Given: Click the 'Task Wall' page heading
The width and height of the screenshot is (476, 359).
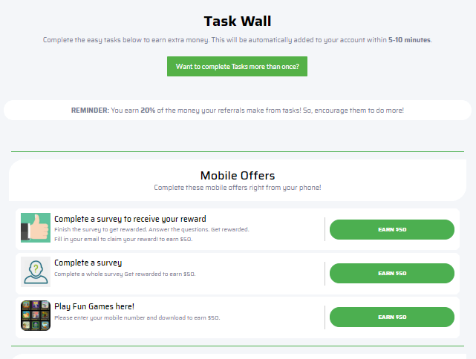Looking at the screenshot, I should click(238, 22).
